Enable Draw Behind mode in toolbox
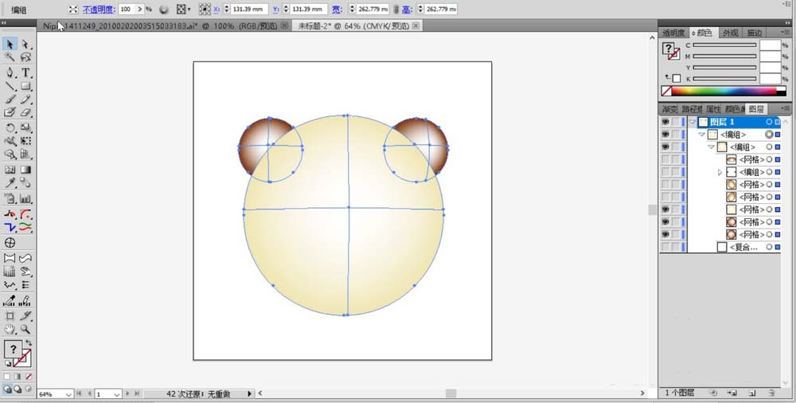 click(18, 389)
